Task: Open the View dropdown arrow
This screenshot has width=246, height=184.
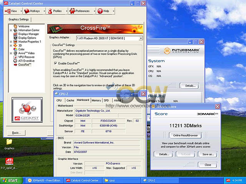Action: [21, 11]
